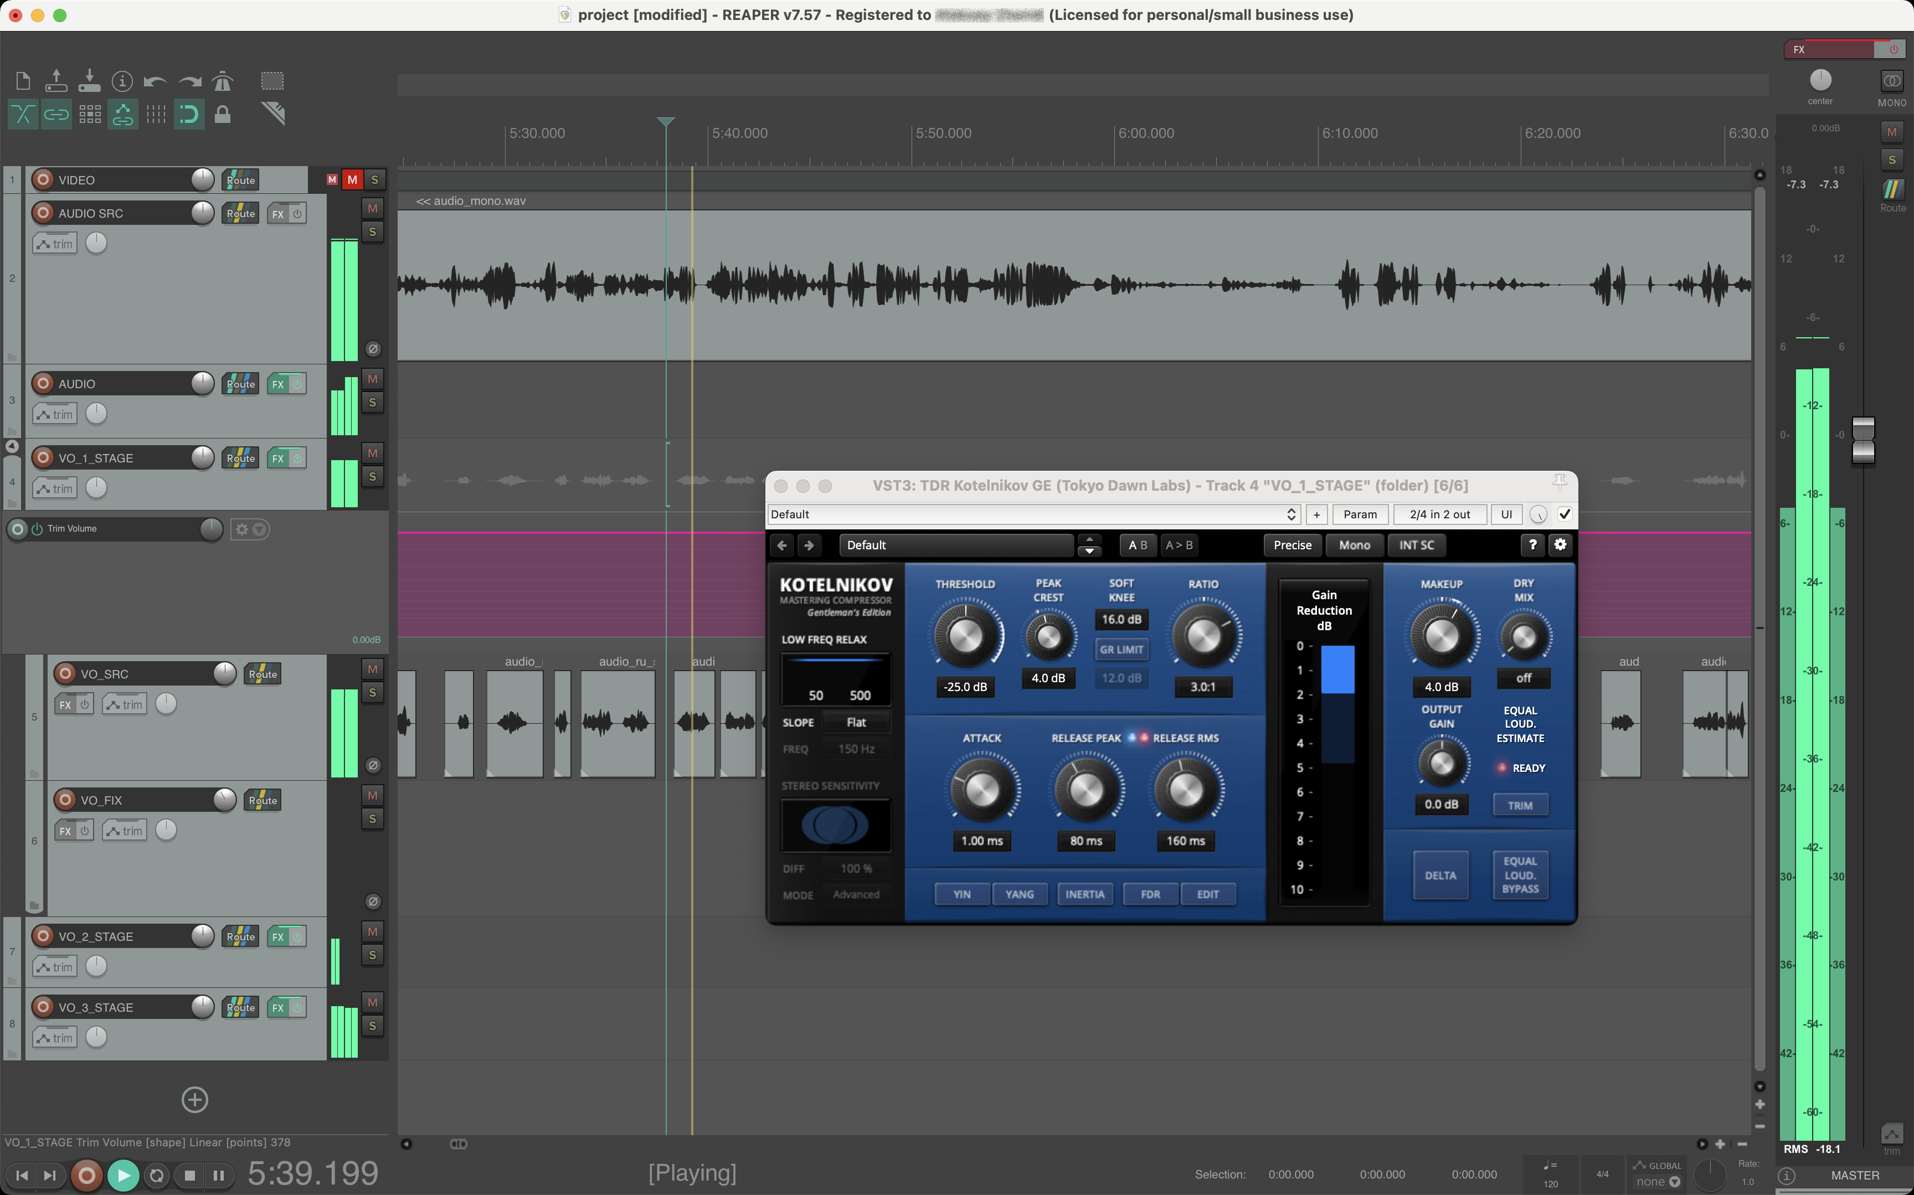Open SLOPE Flat selector in Kotelnikov
The height and width of the screenshot is (1195, 1914).
tap(856, 722)
